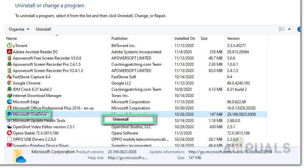Click the change view icon
This screenshot has width=304, height=168.
tap(282, 29)
